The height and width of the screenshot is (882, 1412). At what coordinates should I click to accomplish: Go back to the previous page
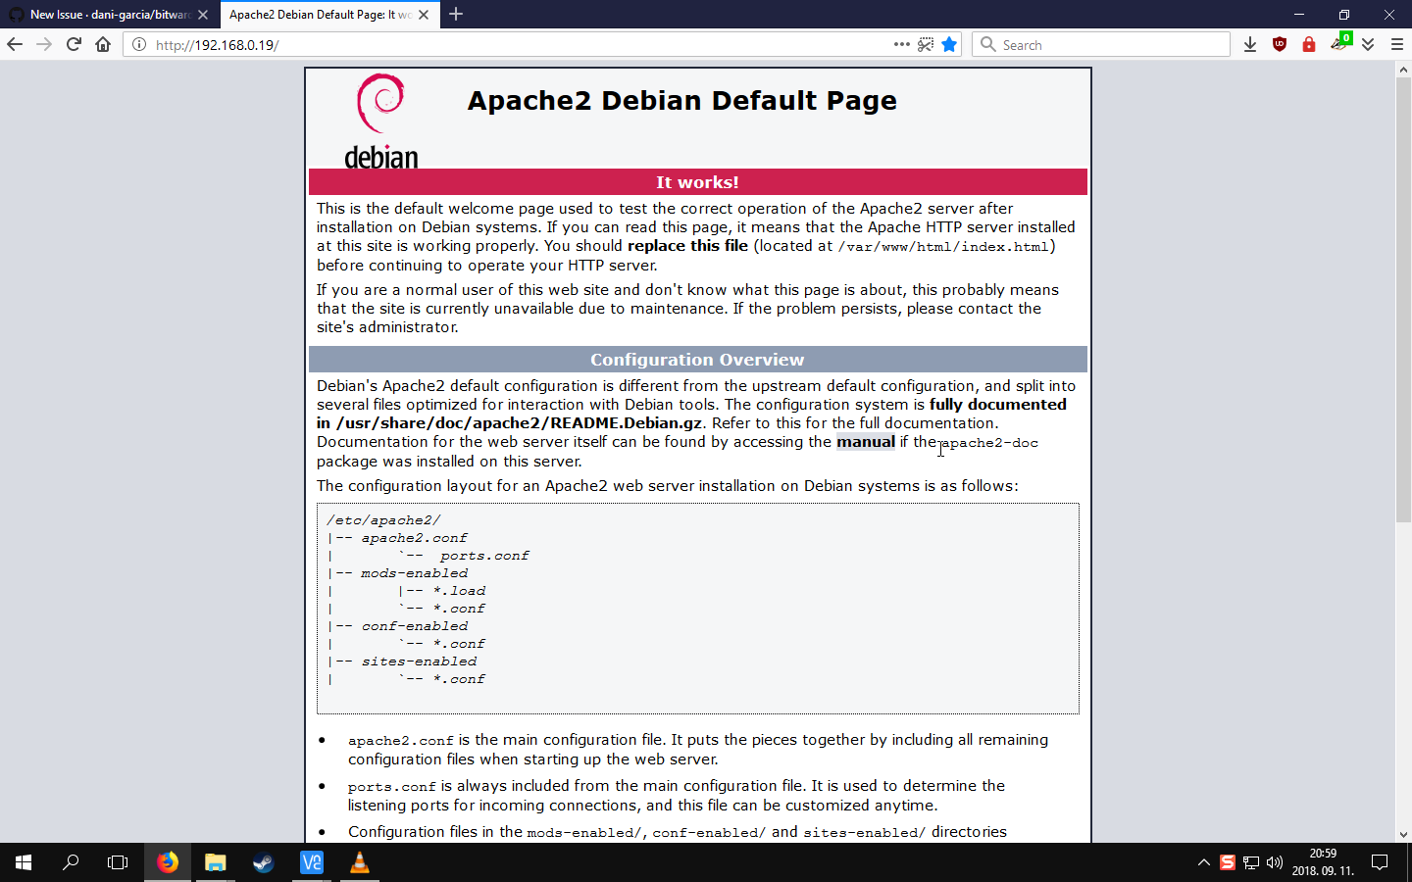point(15,44)
